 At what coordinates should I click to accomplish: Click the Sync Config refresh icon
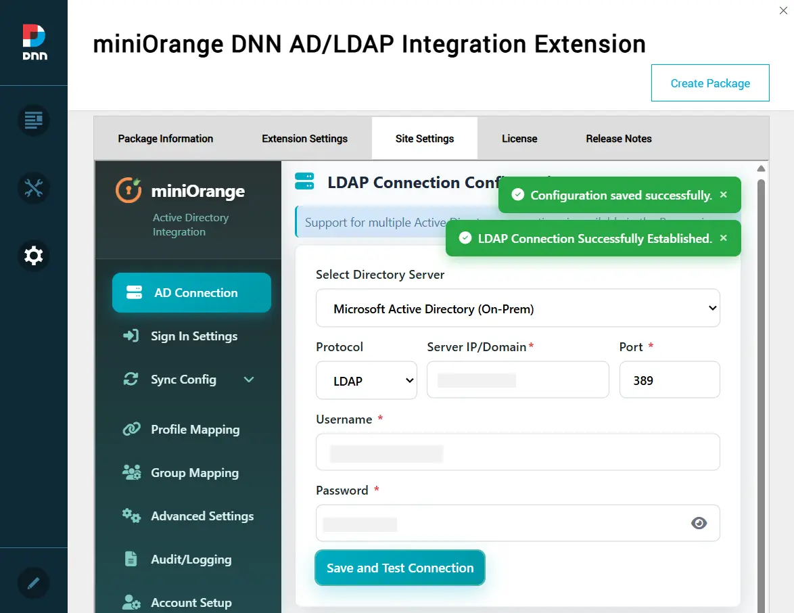131,379
